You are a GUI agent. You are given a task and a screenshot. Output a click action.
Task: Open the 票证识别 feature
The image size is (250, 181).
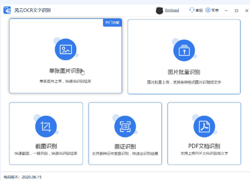[125, 146]
